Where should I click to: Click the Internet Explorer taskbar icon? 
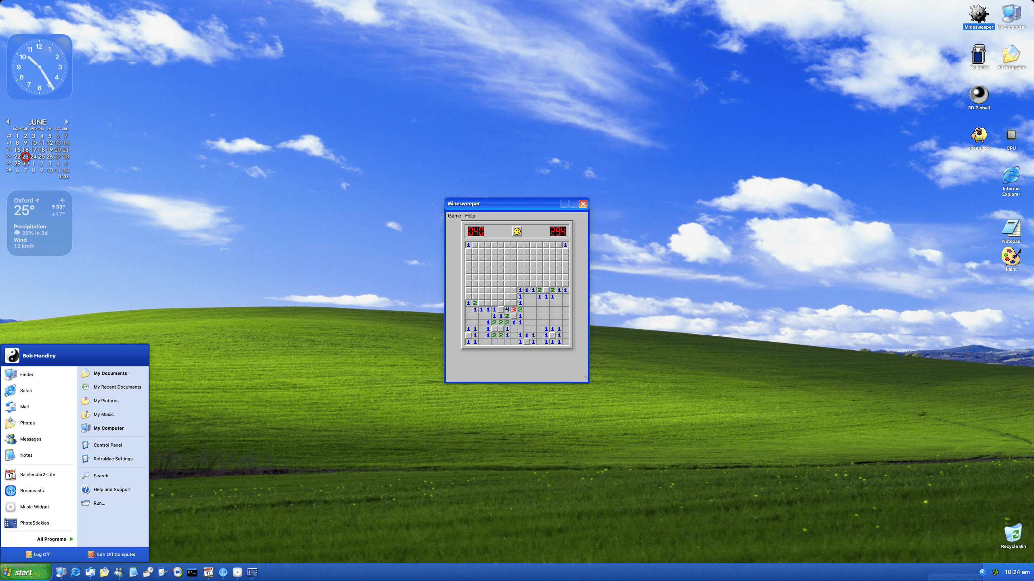(76, 572)
